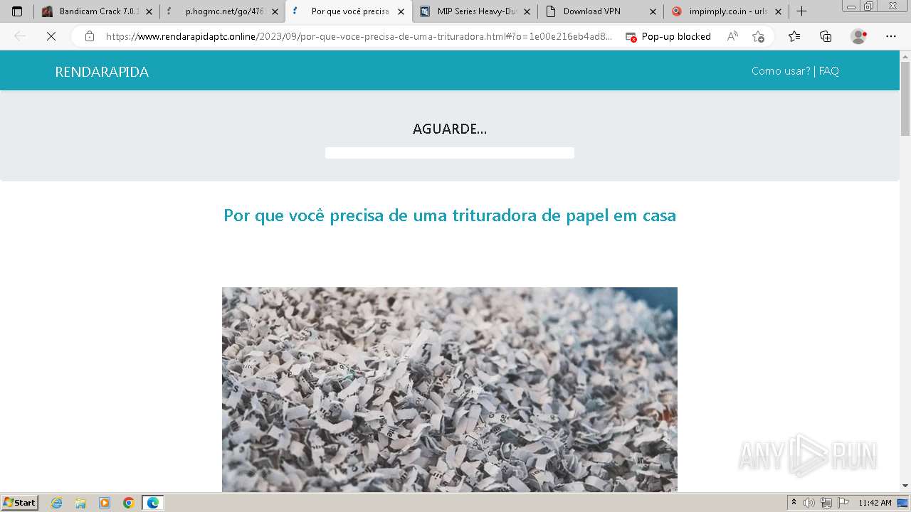Close the Download VPN tab
This screenshot has width=911, height=512.
click(653, 11)
